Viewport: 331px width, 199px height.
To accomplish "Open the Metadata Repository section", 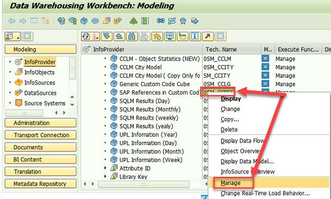I will 40,184.
